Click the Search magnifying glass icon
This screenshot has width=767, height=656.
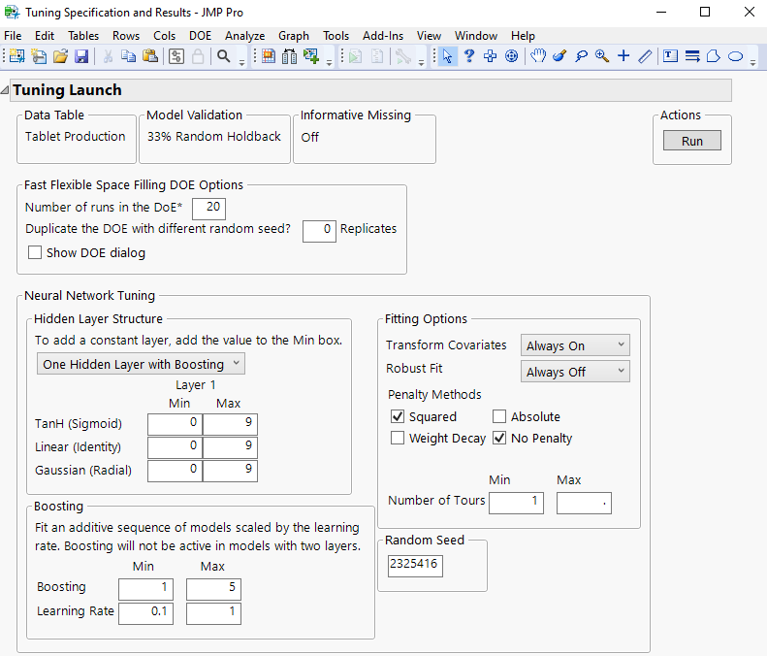tap(224, 56)
